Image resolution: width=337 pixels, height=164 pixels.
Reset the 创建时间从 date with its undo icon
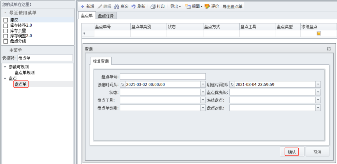pyautogui.click(x=122, y=84)
